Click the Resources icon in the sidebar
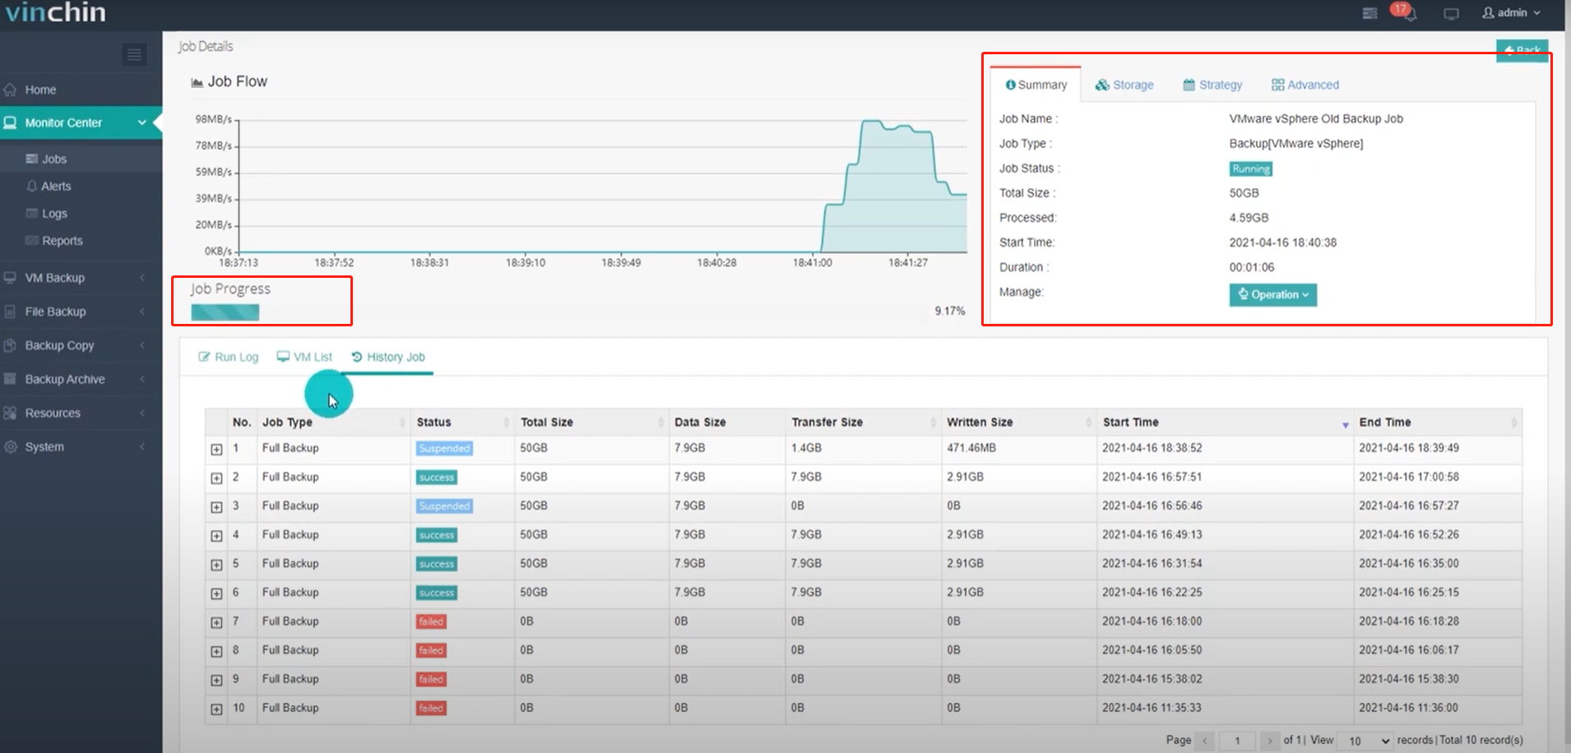This screenshot has width=1571, height=753. tap(10, 413)
